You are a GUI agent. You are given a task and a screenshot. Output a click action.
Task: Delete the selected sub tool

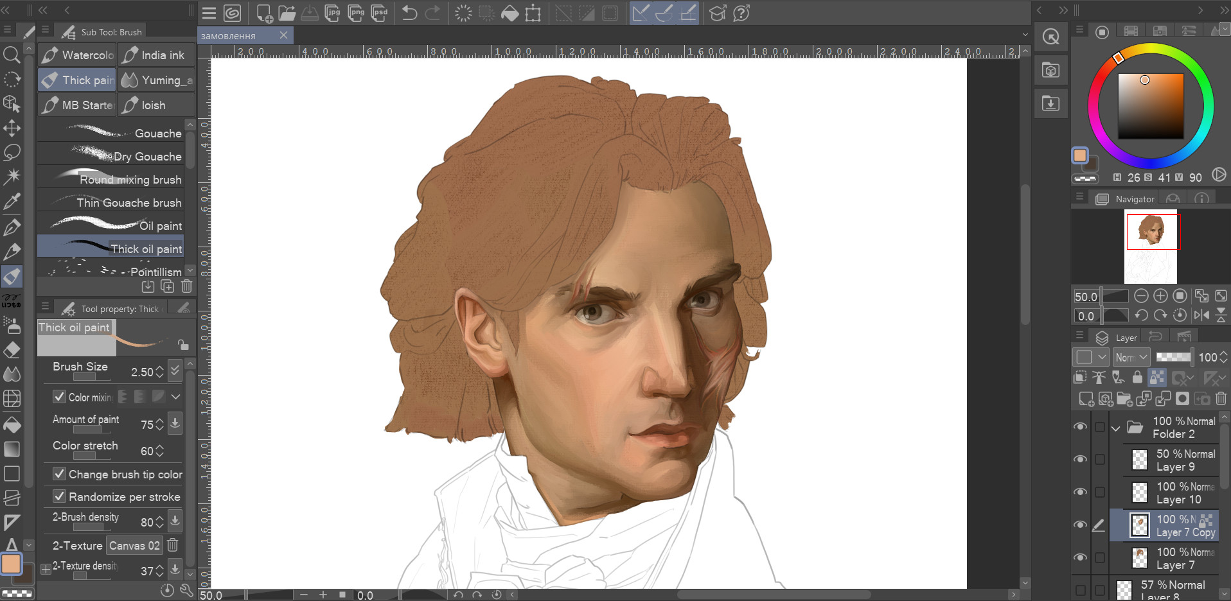pyautogui.click(x=186, y=286)
